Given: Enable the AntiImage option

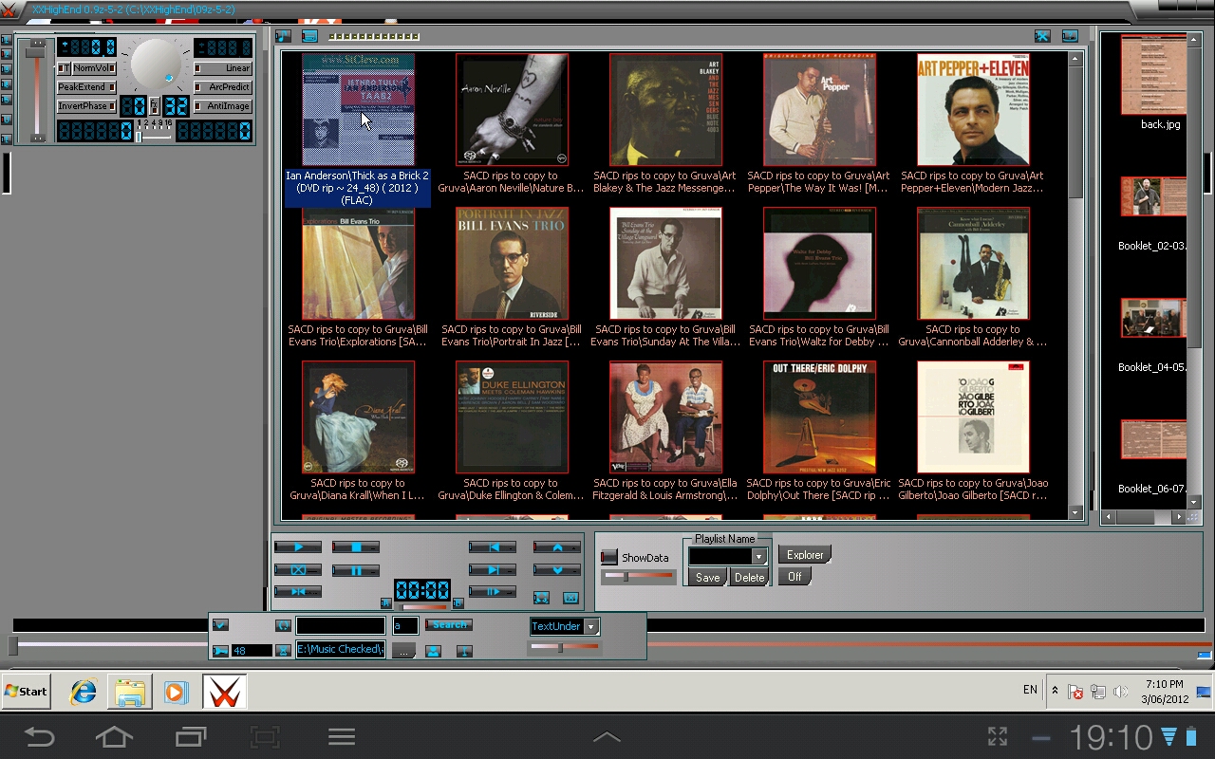Looking at the screenshot, I should click(223, 106).
